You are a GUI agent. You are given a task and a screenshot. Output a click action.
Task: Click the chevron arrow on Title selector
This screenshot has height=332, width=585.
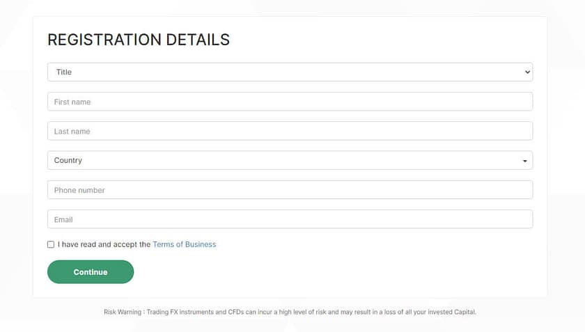pos(526,72)
